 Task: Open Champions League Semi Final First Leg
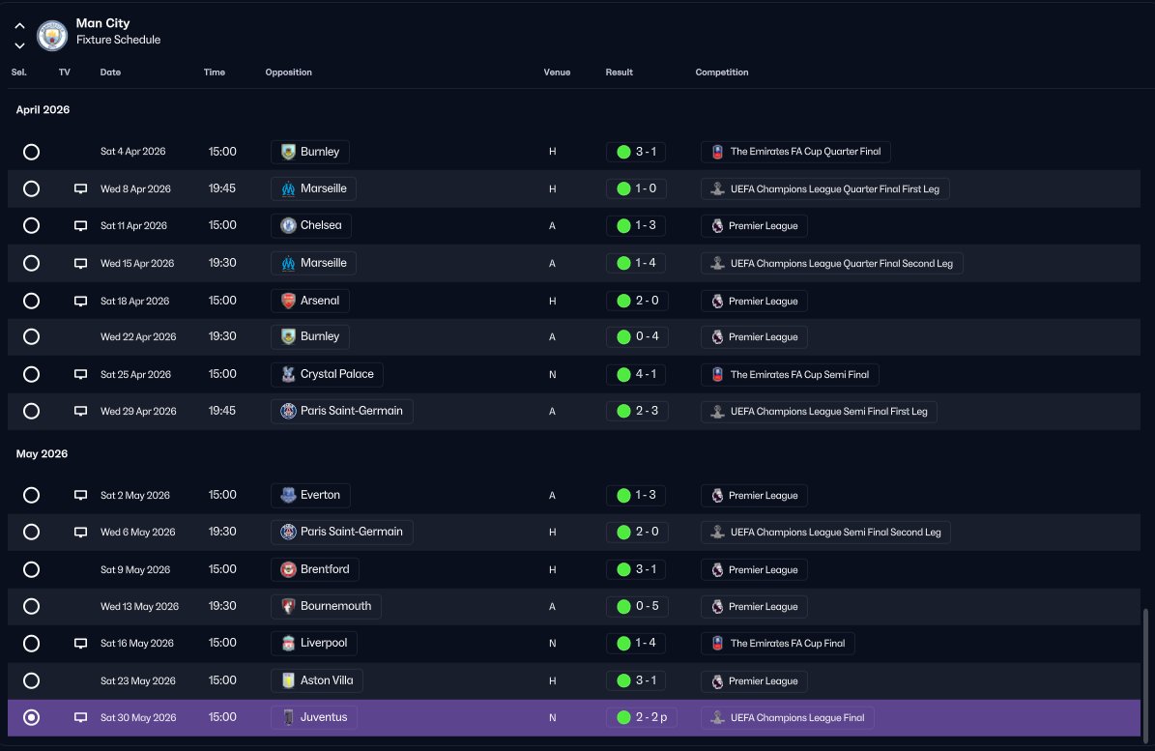coord(819,412)
